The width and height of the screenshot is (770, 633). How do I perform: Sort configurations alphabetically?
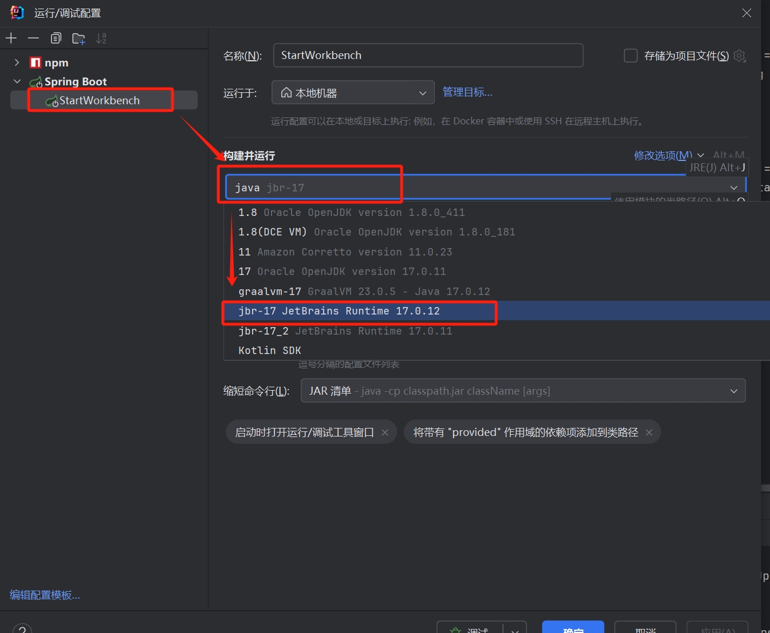point(101,38)
